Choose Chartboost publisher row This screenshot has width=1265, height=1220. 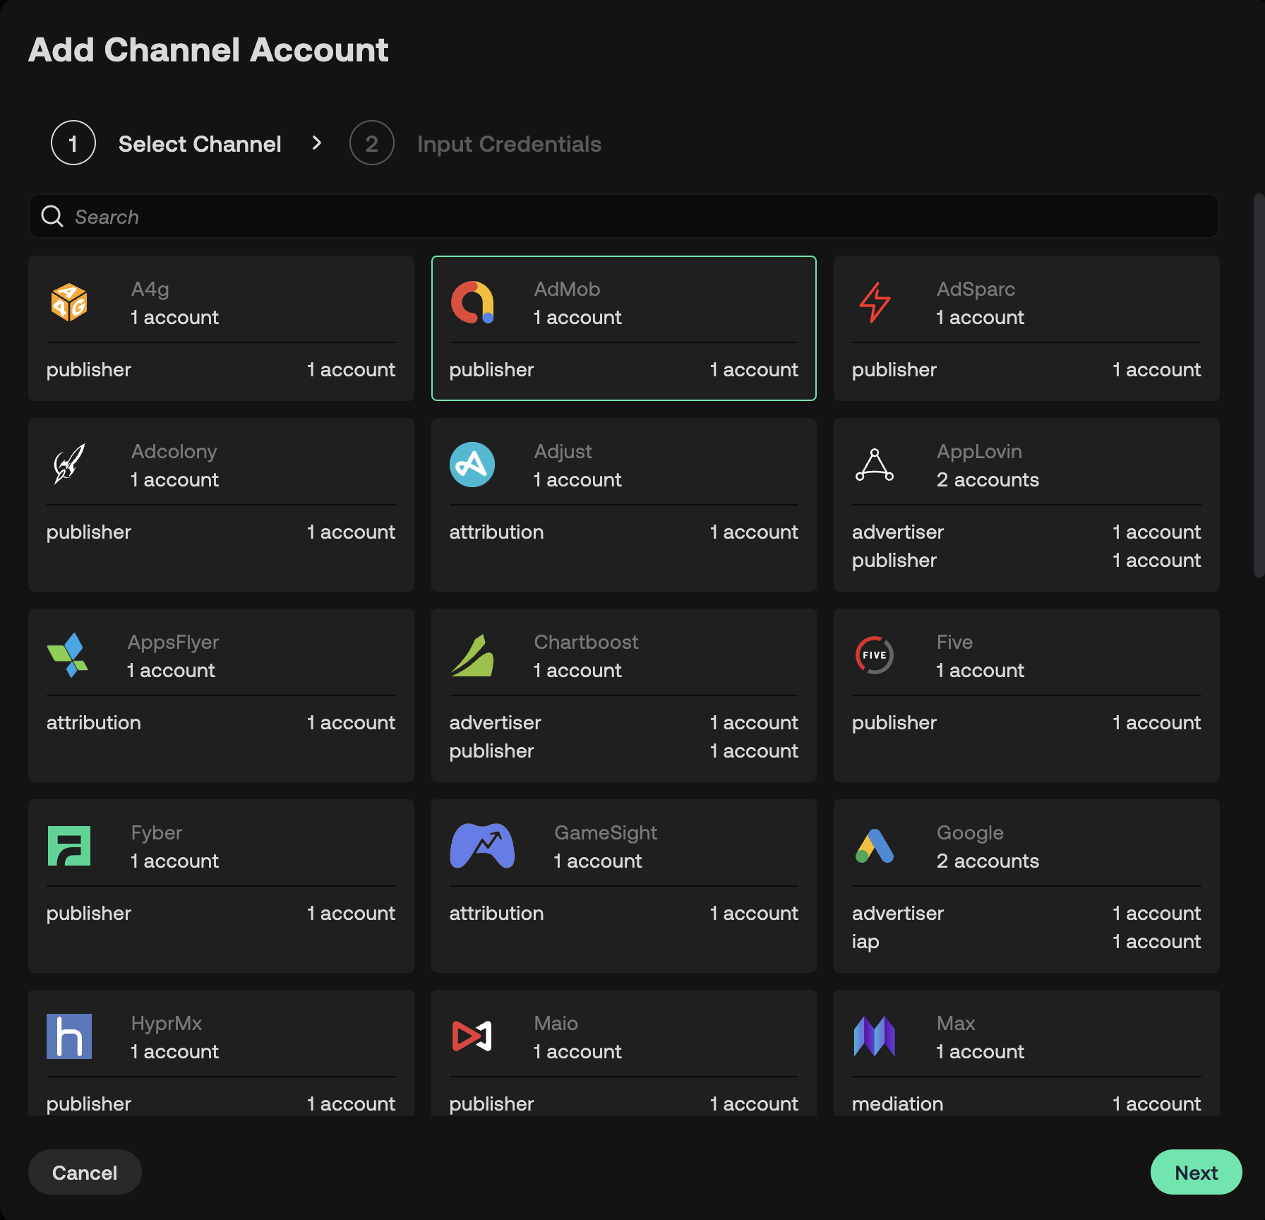[624, 750]
